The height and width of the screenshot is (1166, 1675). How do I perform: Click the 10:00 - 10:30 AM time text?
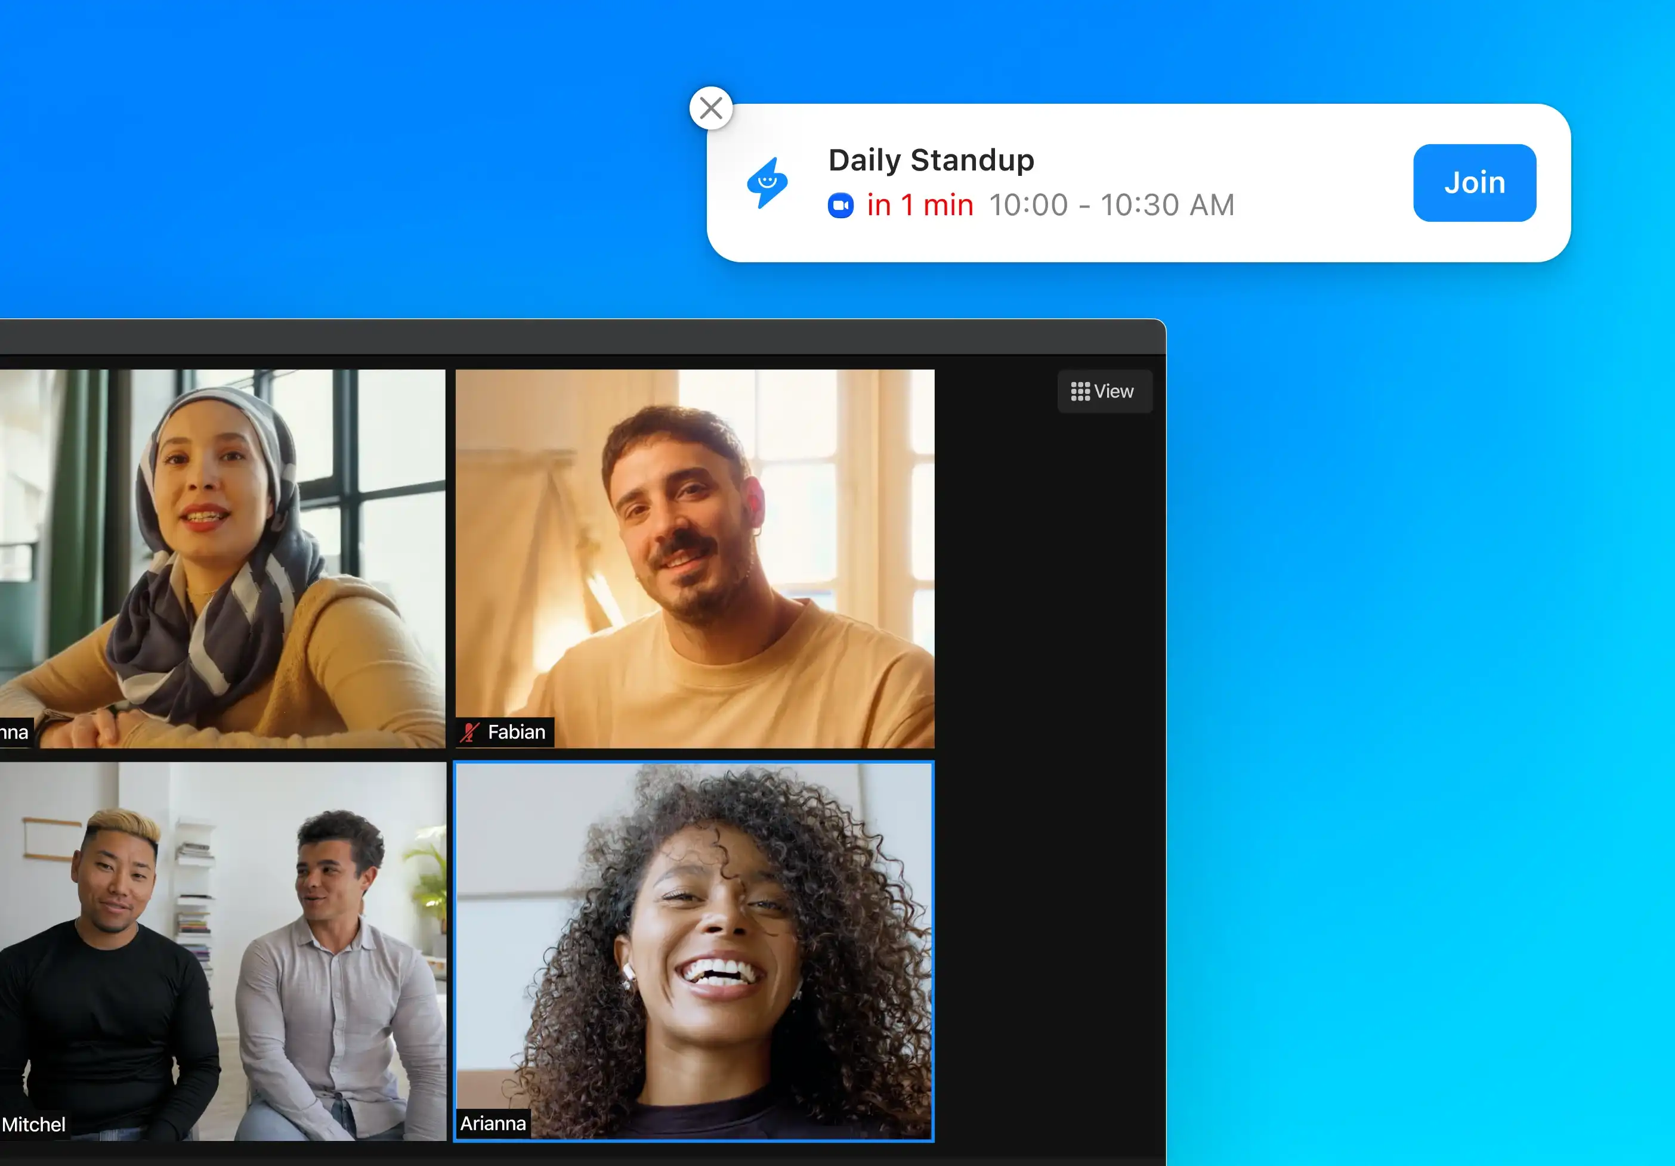[x=1111, y=206]
